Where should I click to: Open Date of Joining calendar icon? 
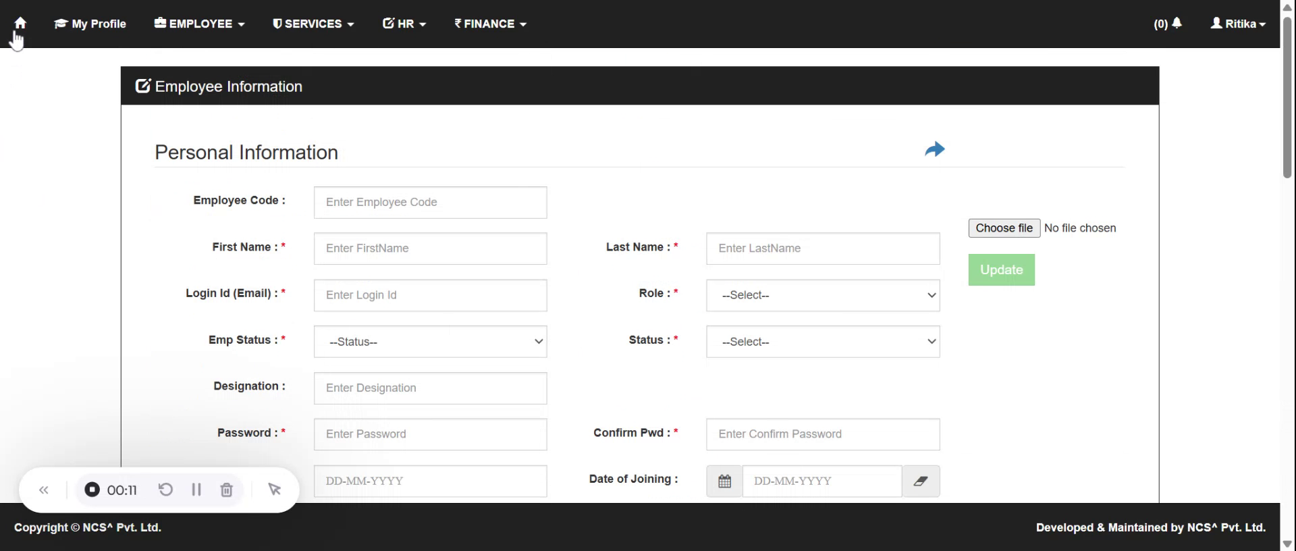[724, 481]
